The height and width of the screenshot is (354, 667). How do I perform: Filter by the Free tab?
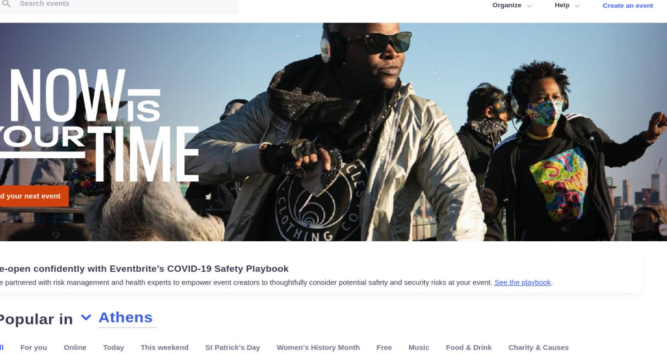(x=384, y=347)
